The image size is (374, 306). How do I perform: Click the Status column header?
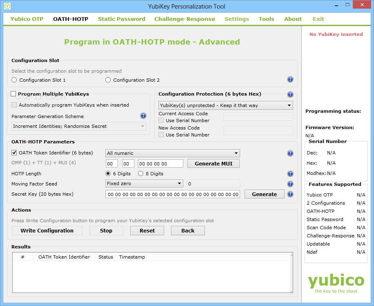[105, 257]
